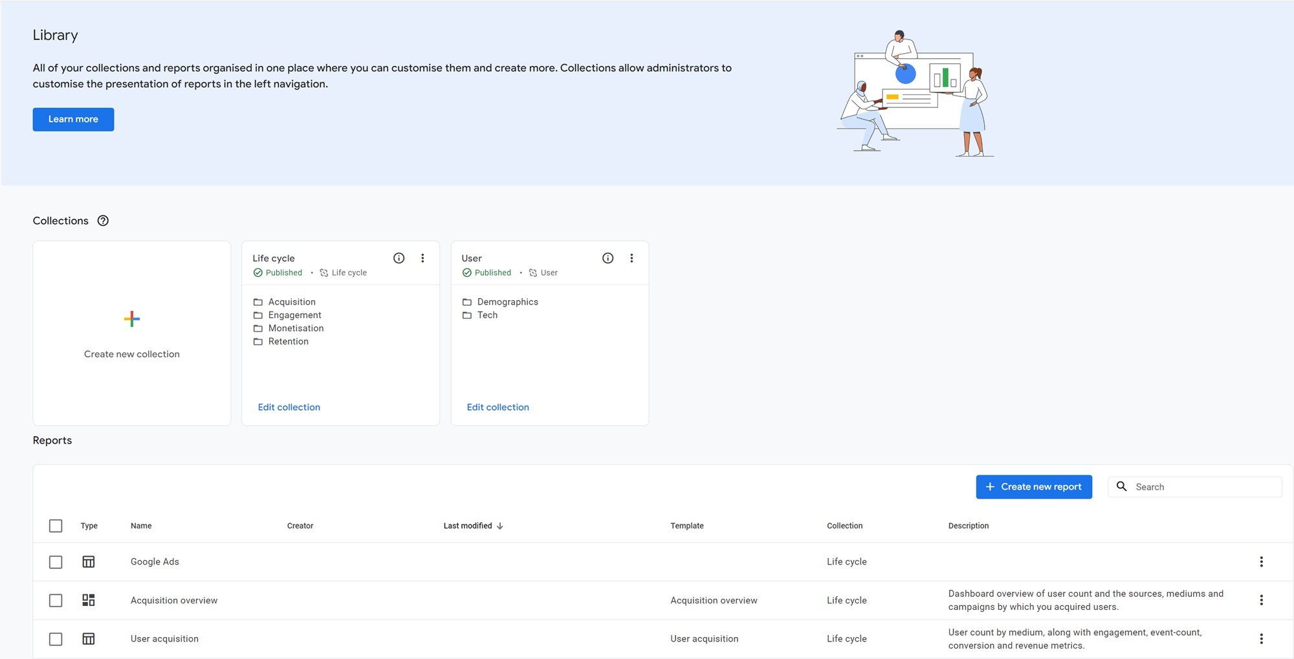Image resolution: width=1294 pixels, height=659 pixels.
Task: Click the Retention folder icon
Action: point(258,341)
